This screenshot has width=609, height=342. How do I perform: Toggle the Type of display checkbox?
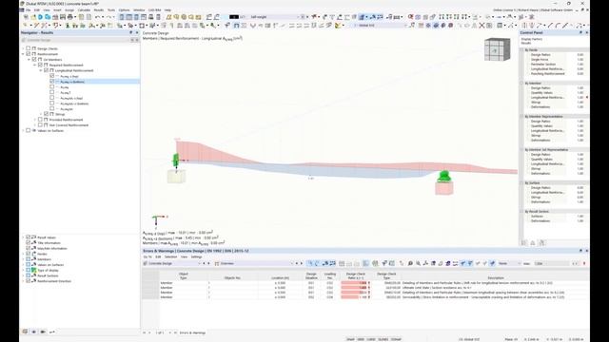tap(29, 270)
